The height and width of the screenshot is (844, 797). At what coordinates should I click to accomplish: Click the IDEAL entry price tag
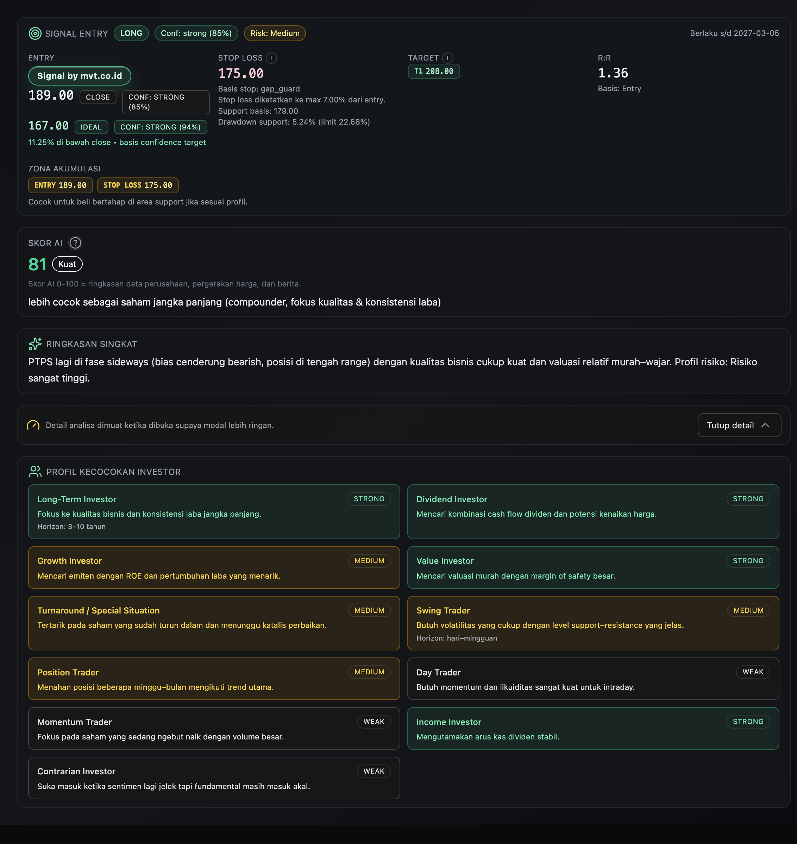tap(91, 127)
